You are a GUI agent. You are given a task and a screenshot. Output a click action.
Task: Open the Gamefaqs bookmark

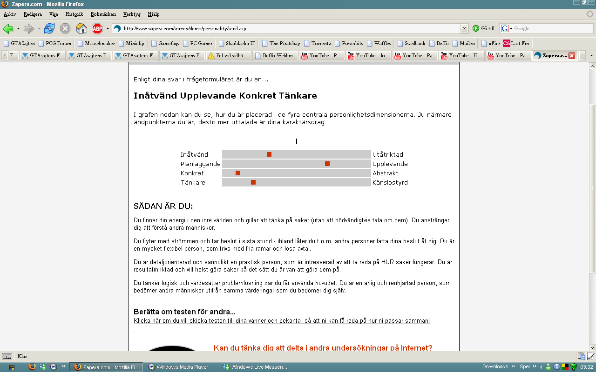coord(165,43)
